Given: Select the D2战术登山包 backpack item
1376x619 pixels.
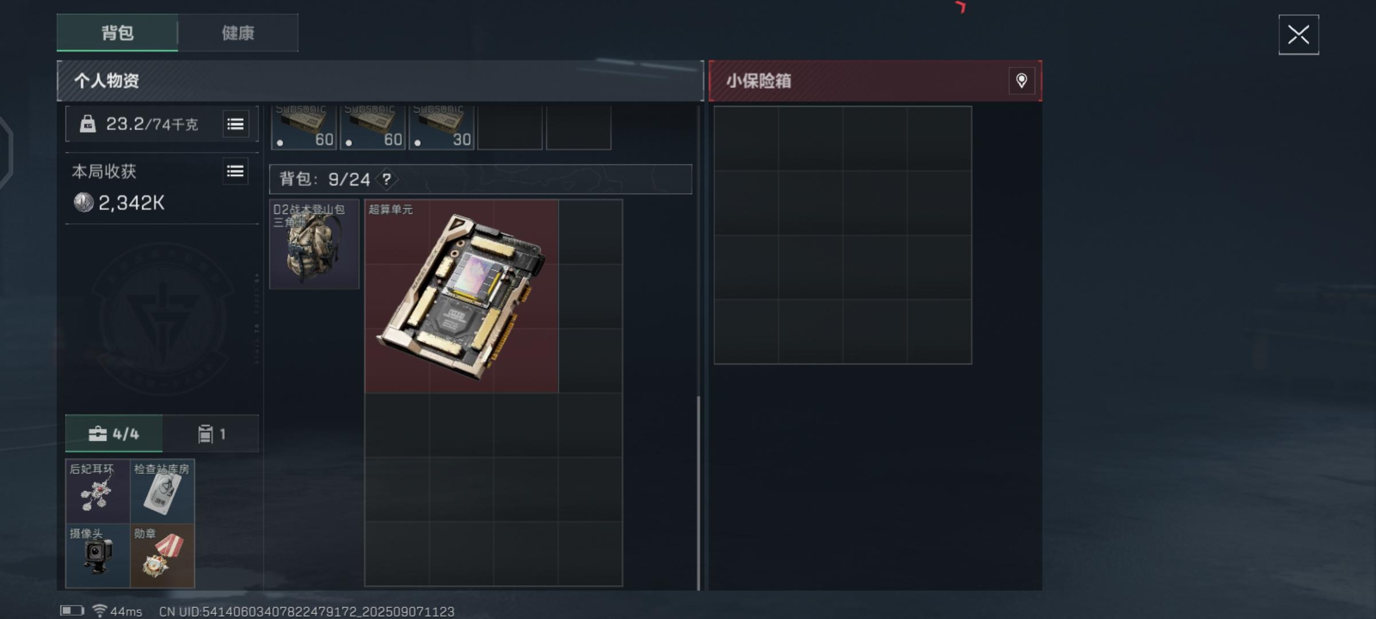Looking at the screenshot, I should pyautogui.click(x=314, y=244).
